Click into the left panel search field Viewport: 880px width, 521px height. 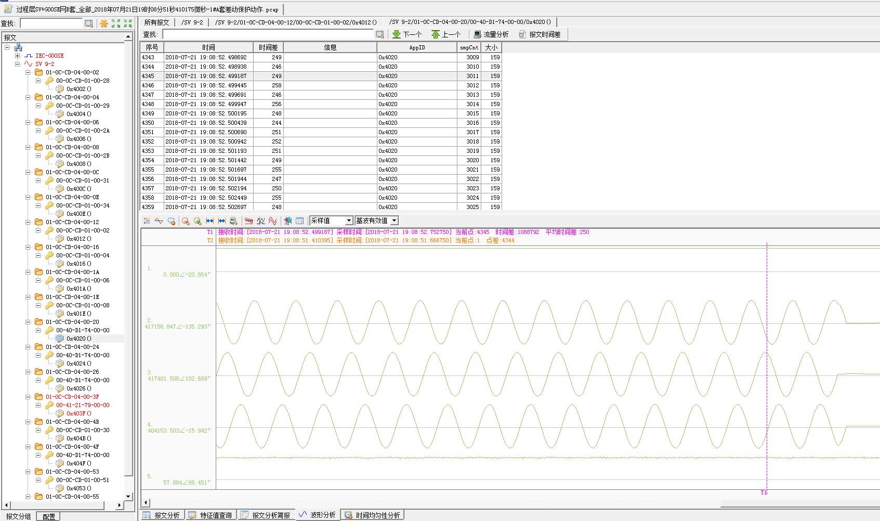coord(51,23)
